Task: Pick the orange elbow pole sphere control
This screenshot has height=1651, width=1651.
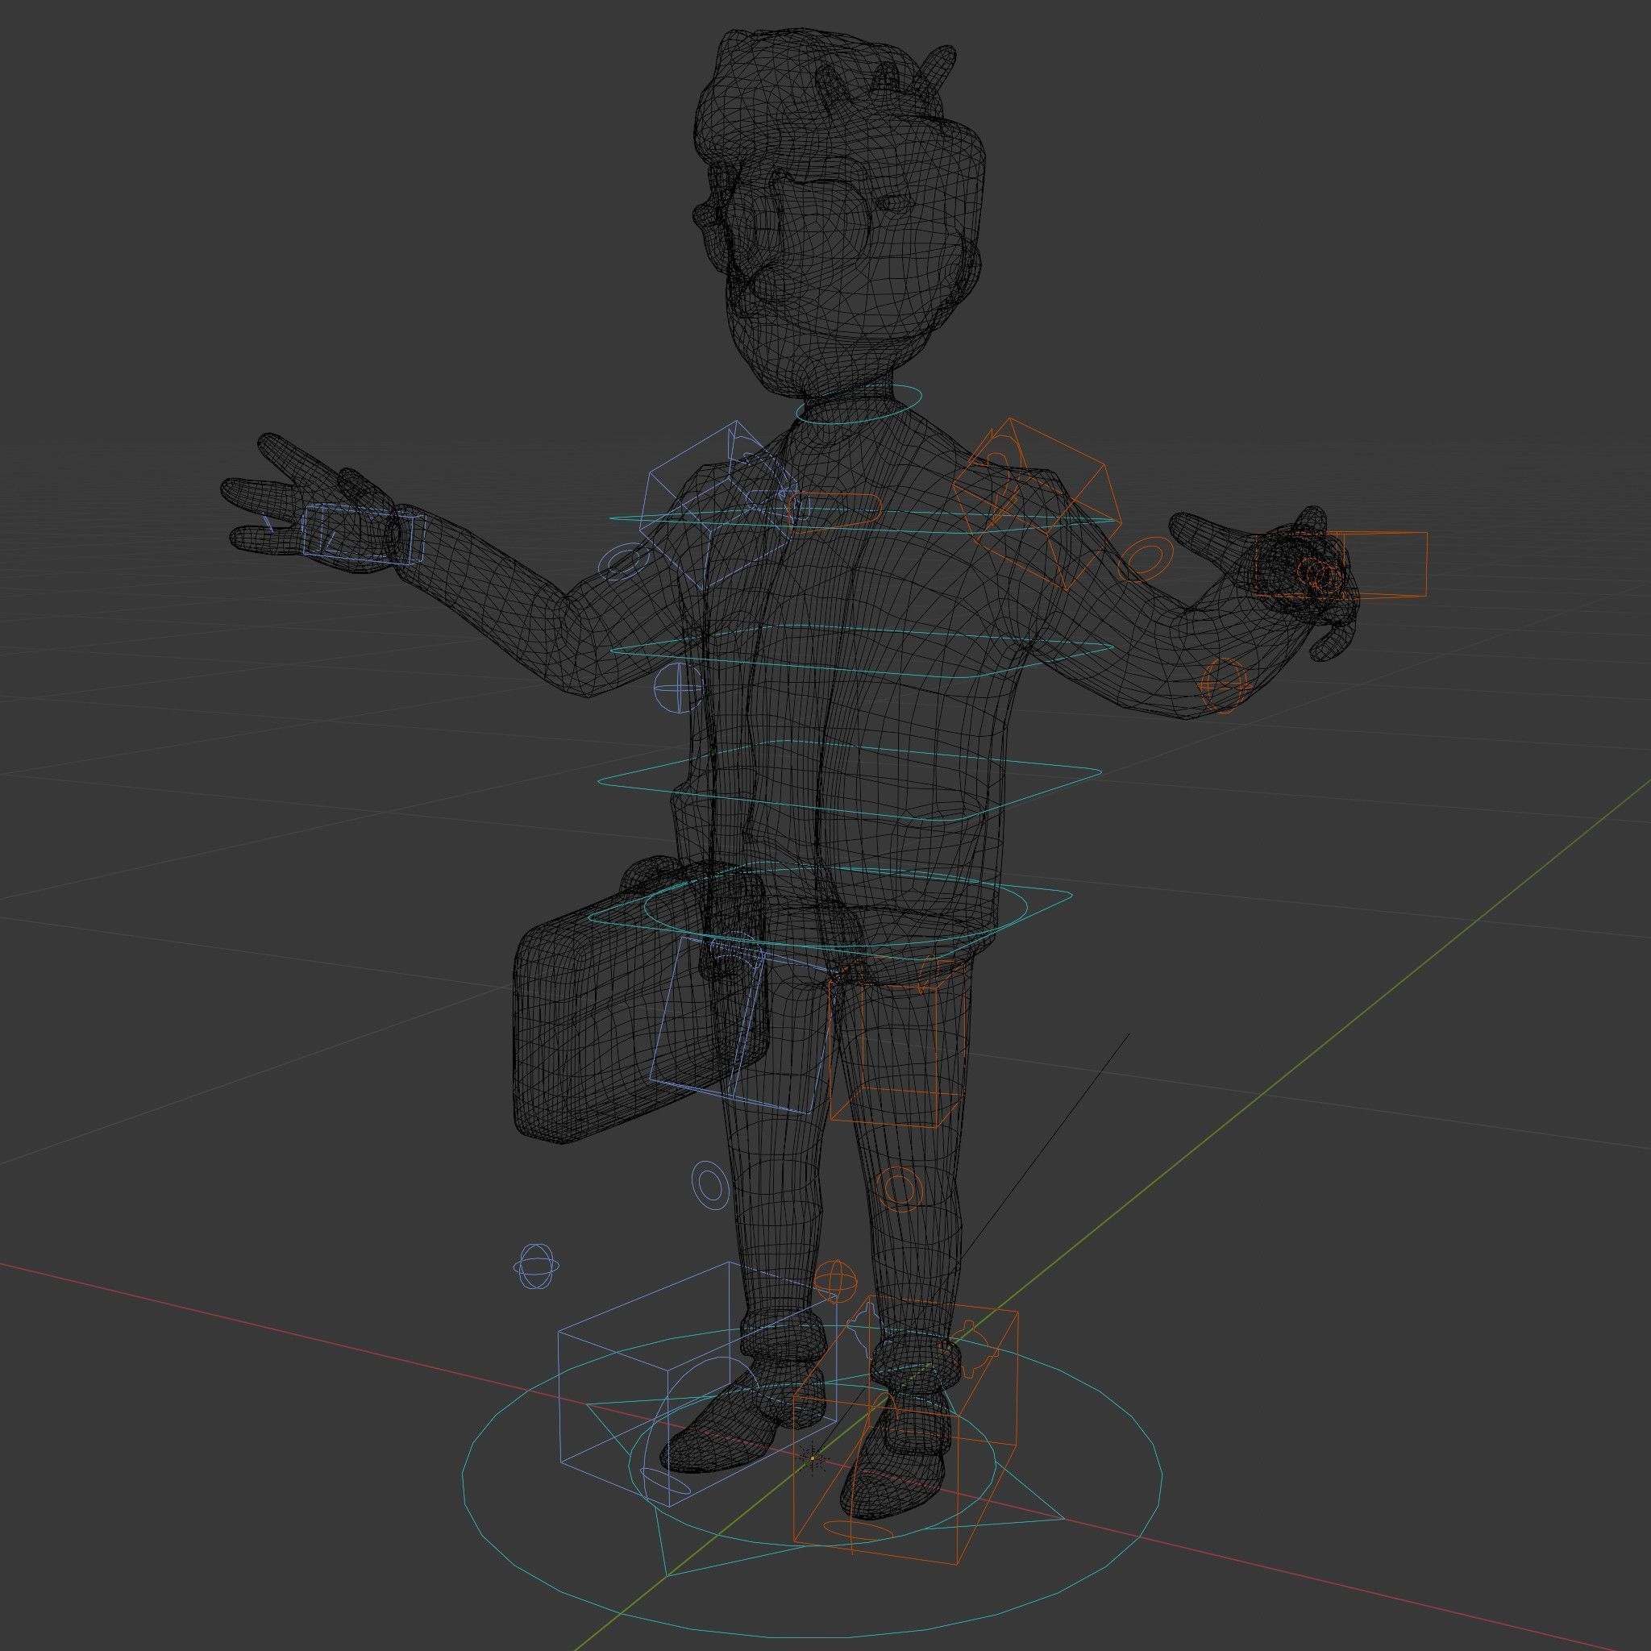Action: coord(1225,684)
